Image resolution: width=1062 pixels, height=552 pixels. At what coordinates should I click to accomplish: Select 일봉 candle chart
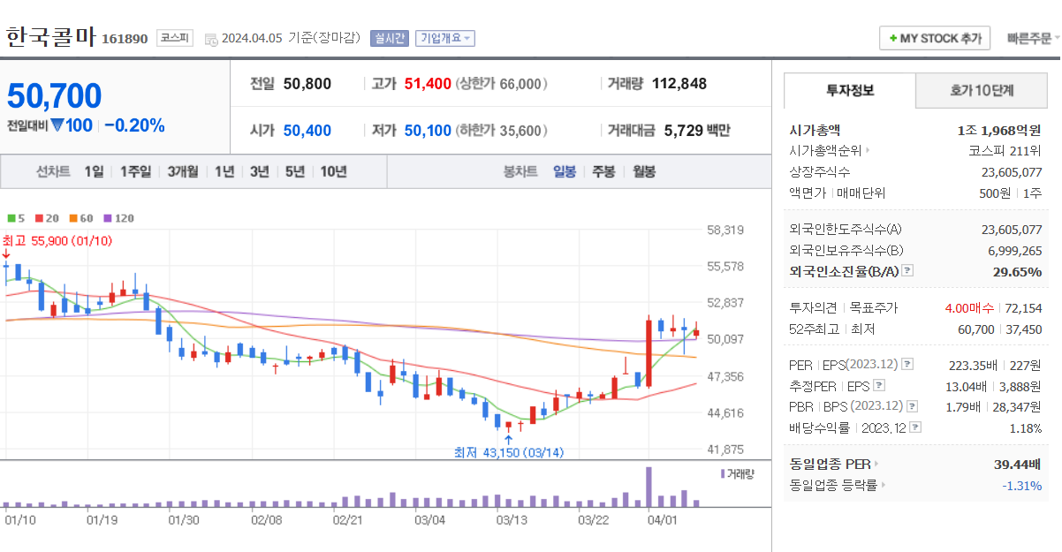pyautogui.click(x=565, y=171)
